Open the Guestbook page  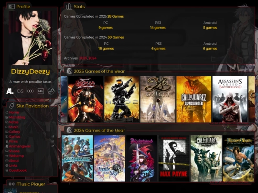[18, 170]
